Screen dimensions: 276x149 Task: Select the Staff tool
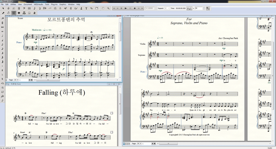(8, 8)
